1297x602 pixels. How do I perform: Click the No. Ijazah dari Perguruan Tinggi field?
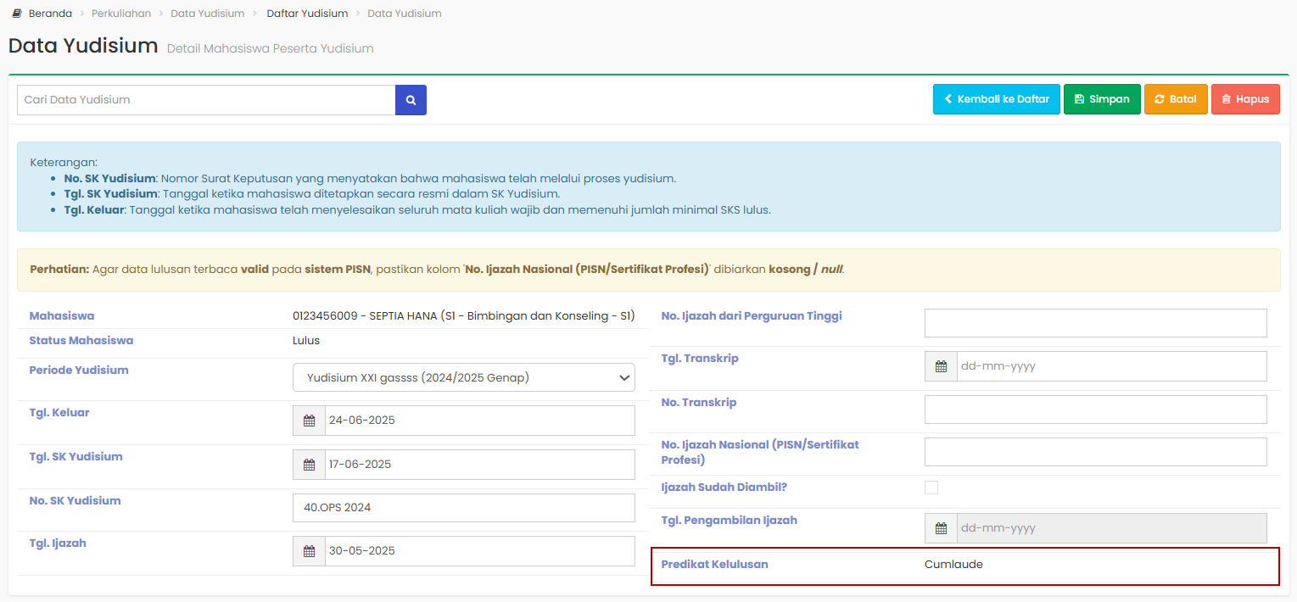(x=1095, y=323)
